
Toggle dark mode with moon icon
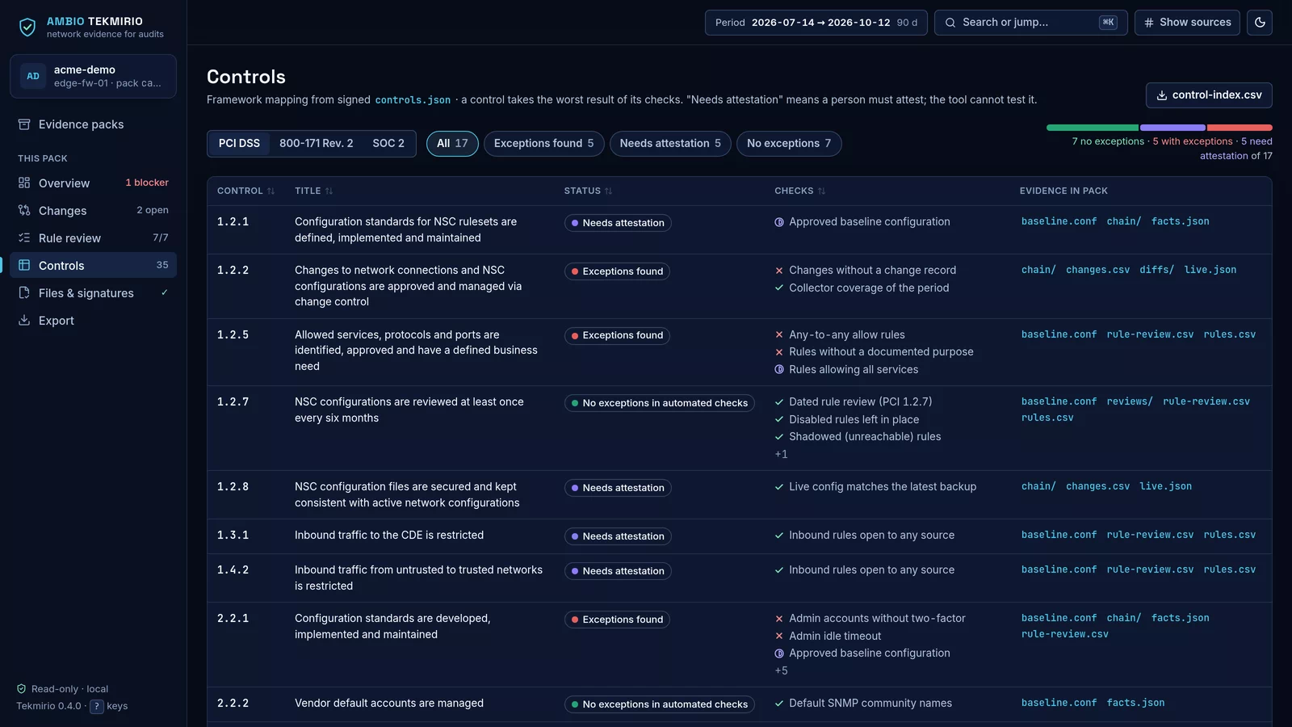pyautogui.click(x=1260, y=23)
